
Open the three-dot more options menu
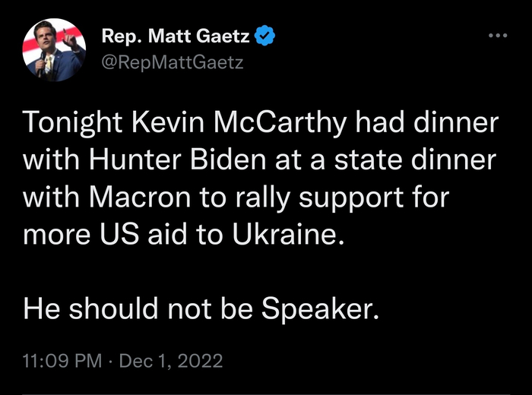coord(496,36)
